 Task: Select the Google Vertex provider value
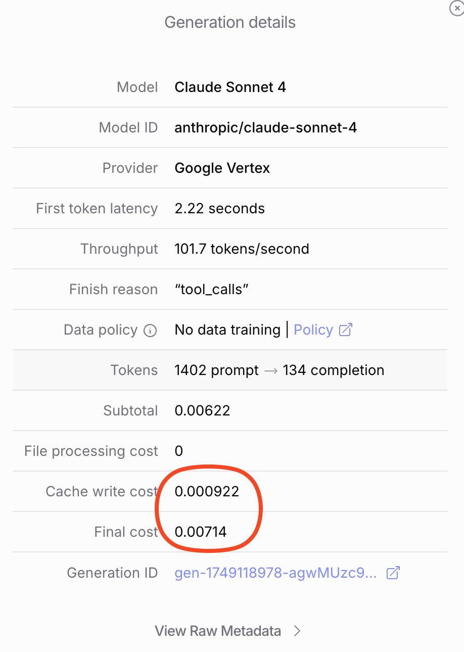pyautogui.click(x=222, y=168)
